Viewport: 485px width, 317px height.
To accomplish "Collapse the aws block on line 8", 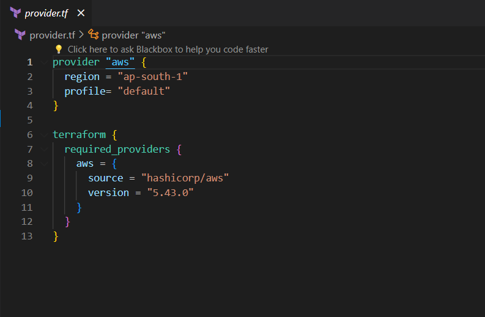I will pyautogui.click(x=44, y=164).
